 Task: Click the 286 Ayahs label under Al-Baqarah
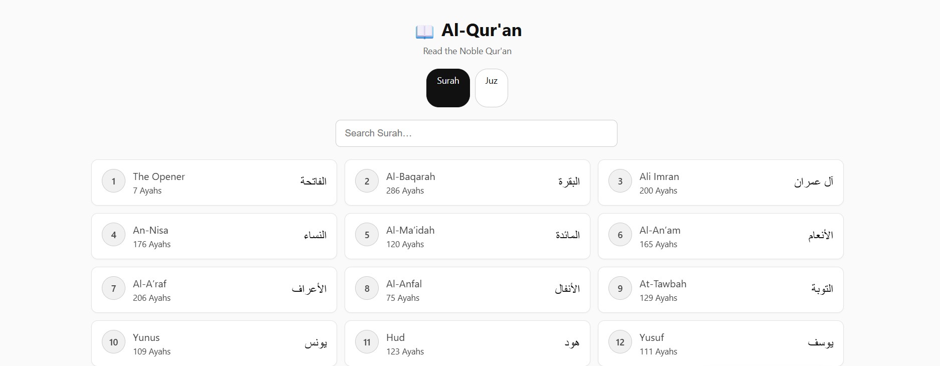405,191
